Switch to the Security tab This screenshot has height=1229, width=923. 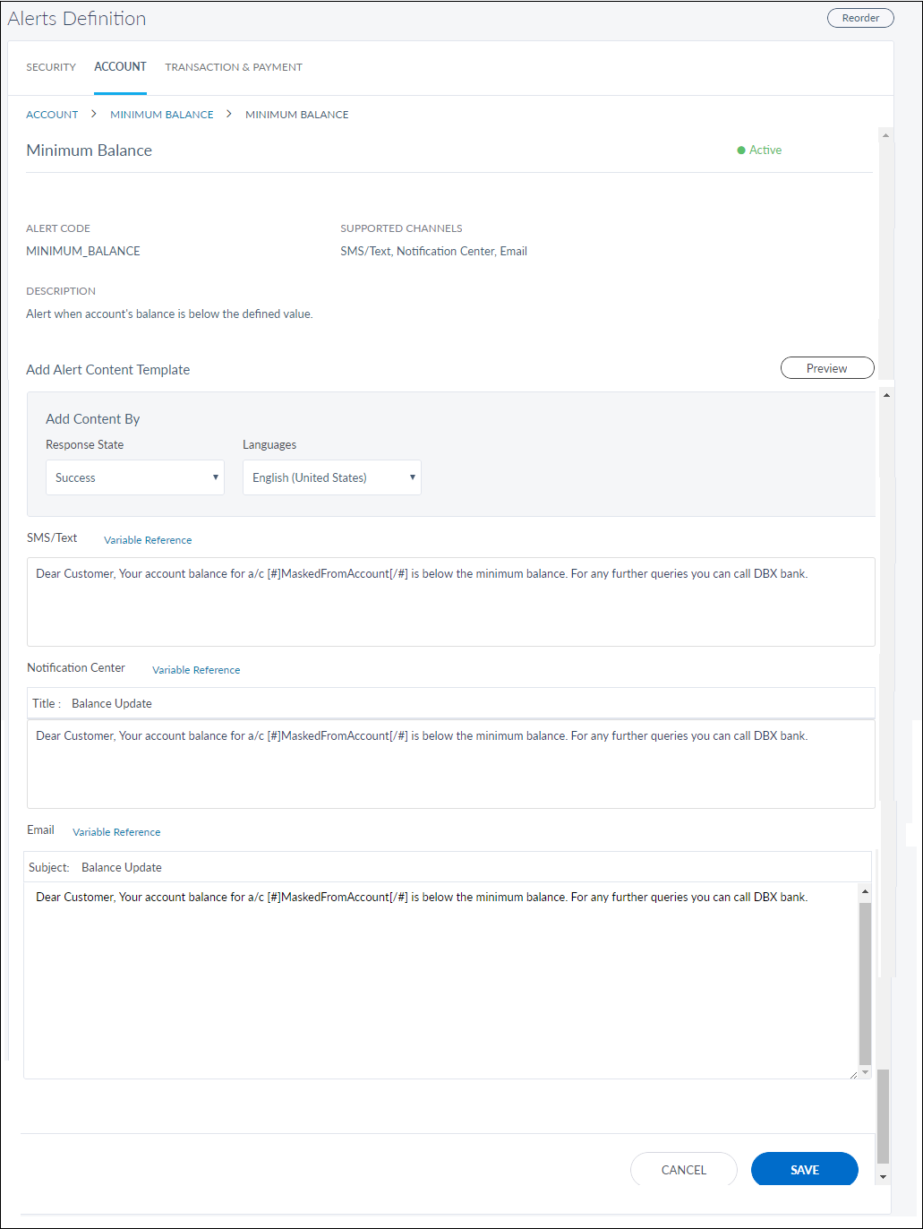click(x=51, y=67)
